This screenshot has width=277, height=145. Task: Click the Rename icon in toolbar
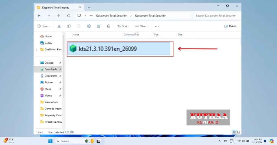click(x=89, y=26)
